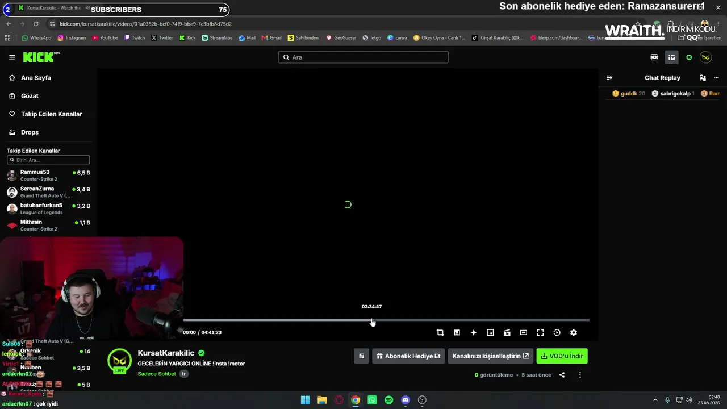Click the KursatKarakilic channel avatar
The image size is (727, 409).
(x=119, y=361)
